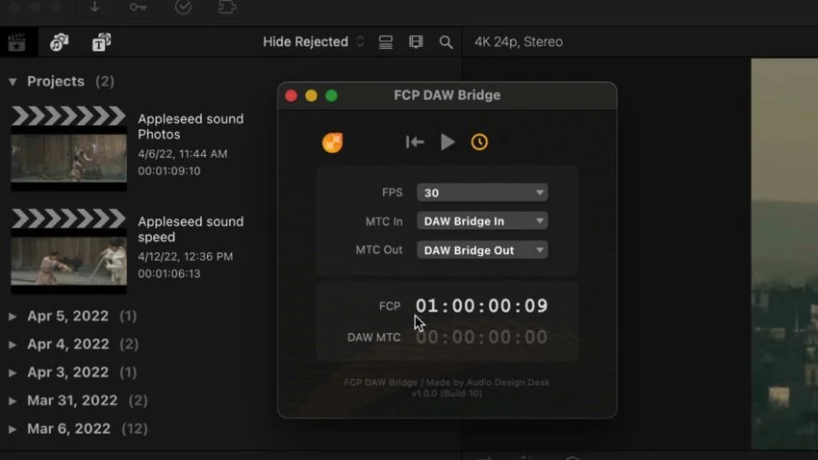Click the 4K 24p, Stereo format label
Image resolution: width=818 pixels, height=460 pixels.
pos(519,41)
